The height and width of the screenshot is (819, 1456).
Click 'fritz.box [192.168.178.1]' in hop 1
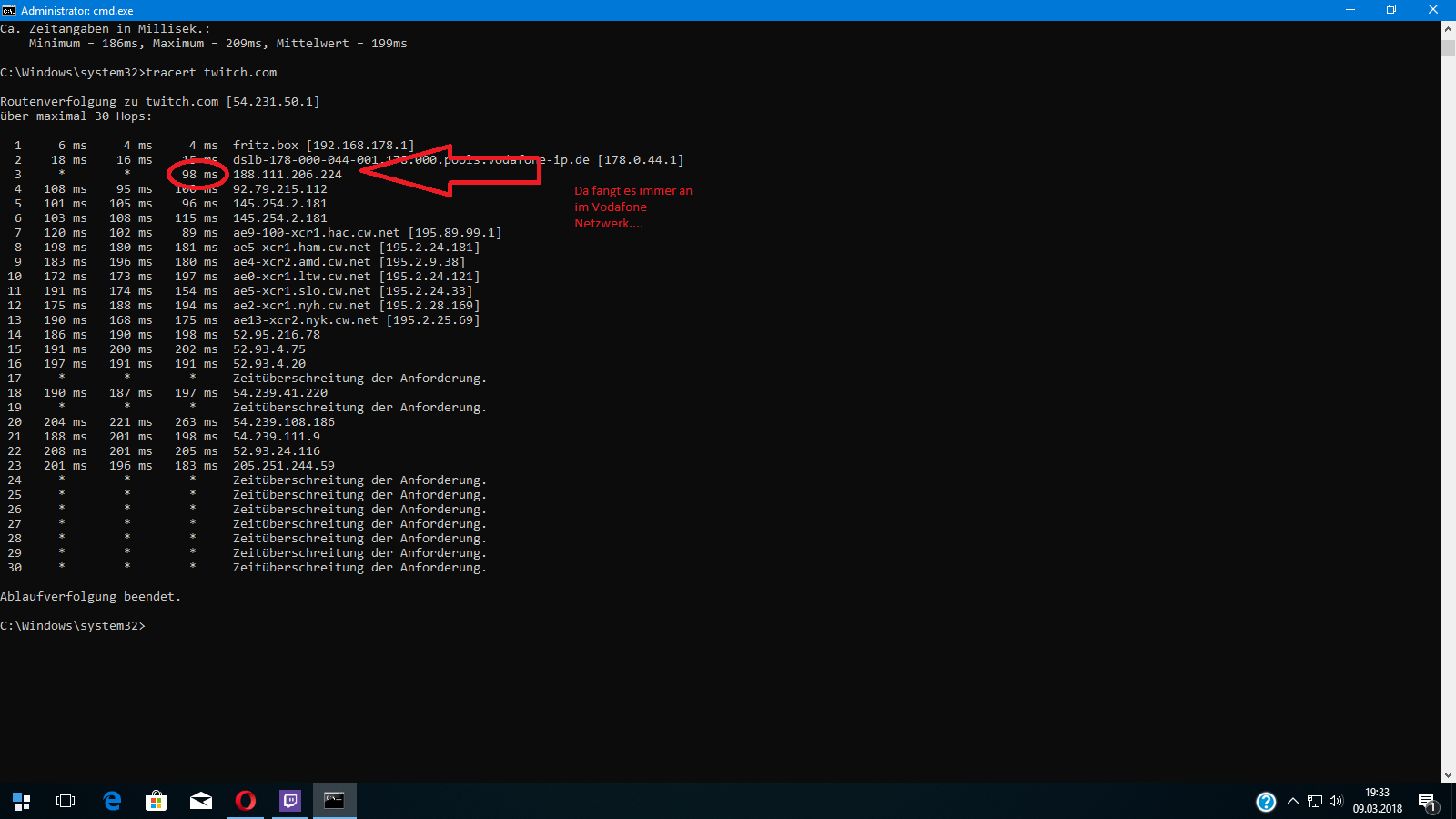coord(323,146)
